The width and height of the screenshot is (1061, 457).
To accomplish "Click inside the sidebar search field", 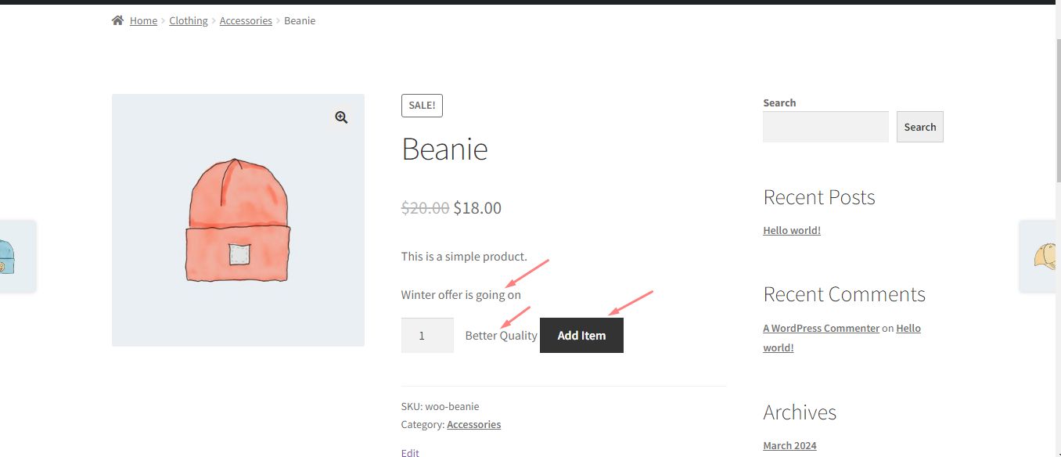I will point(825,127).
